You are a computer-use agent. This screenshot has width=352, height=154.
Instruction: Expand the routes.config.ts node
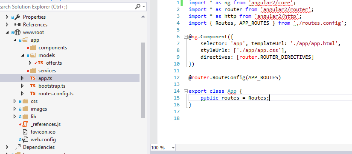pyautogui.click(x=22, y=94)
